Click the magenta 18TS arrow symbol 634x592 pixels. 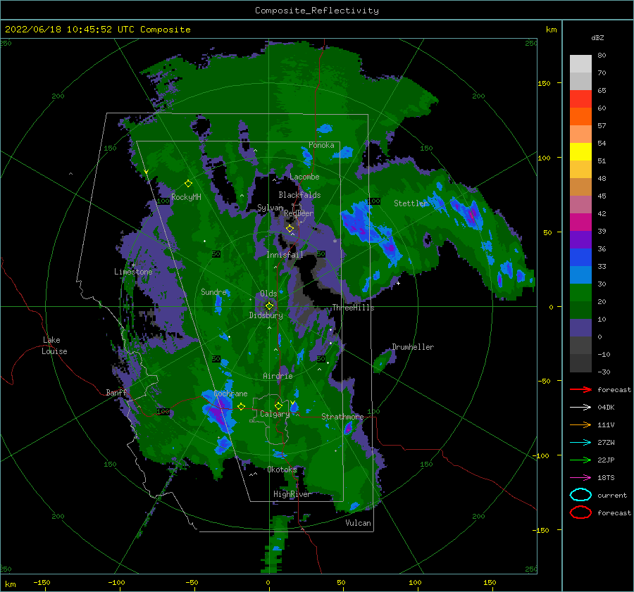click(580, 478)
